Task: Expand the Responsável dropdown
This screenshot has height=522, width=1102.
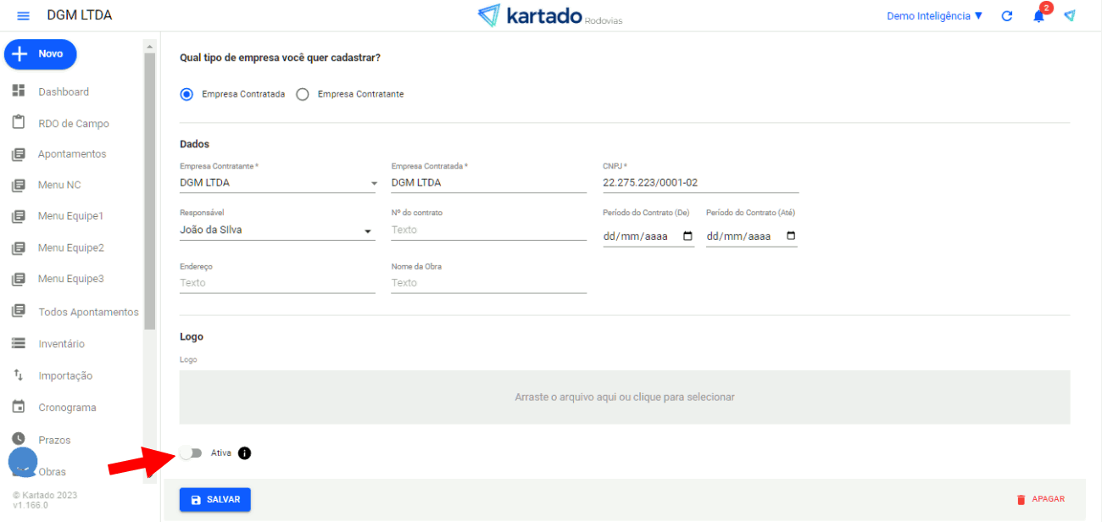Action: point(368,230)
